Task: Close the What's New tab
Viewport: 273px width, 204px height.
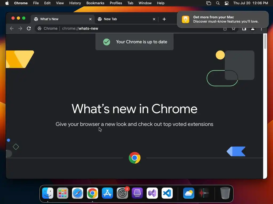Action: (x=90, y=19)
